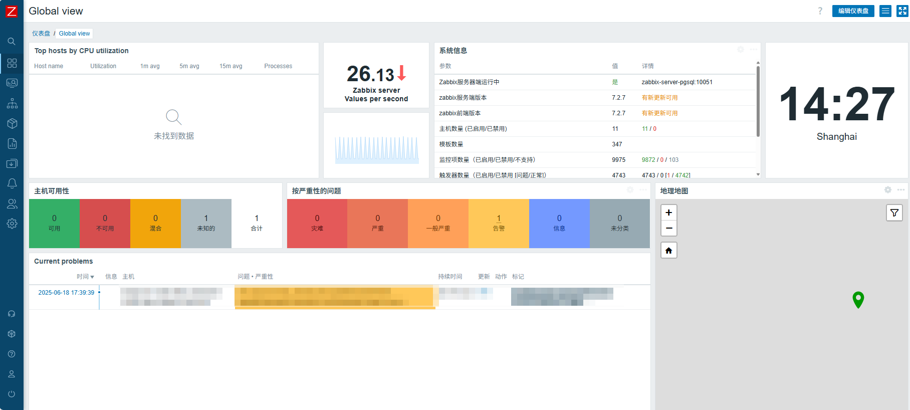Click the Zabbix logo icon

click(12, 11)
